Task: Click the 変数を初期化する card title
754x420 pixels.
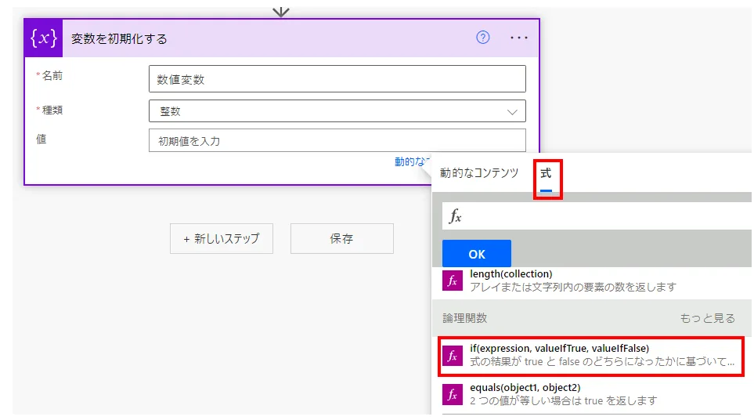Action: tap(120, 38)
